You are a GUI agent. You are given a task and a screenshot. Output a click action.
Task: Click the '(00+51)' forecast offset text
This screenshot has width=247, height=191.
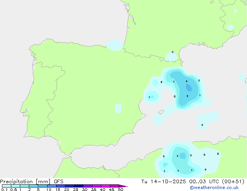coord(233,182)
